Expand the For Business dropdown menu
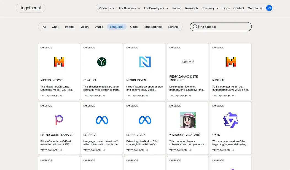The width and height of the screenshot is (290, 170). [x=130, y=8]
